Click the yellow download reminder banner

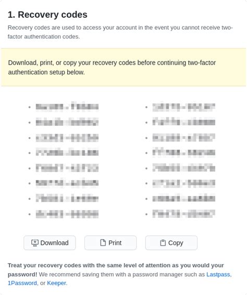123,67
